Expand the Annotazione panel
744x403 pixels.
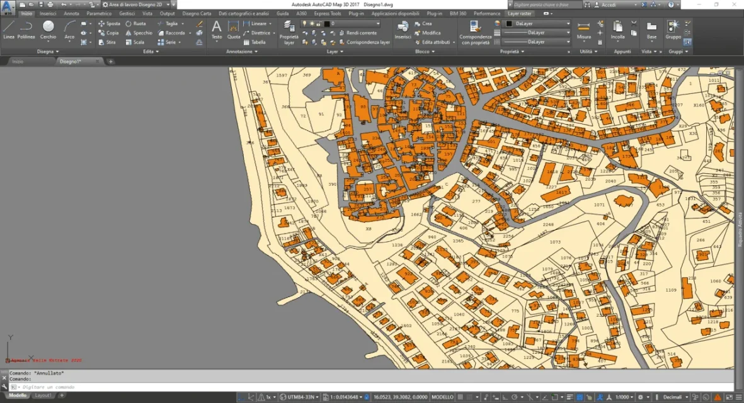click(241, 51)
